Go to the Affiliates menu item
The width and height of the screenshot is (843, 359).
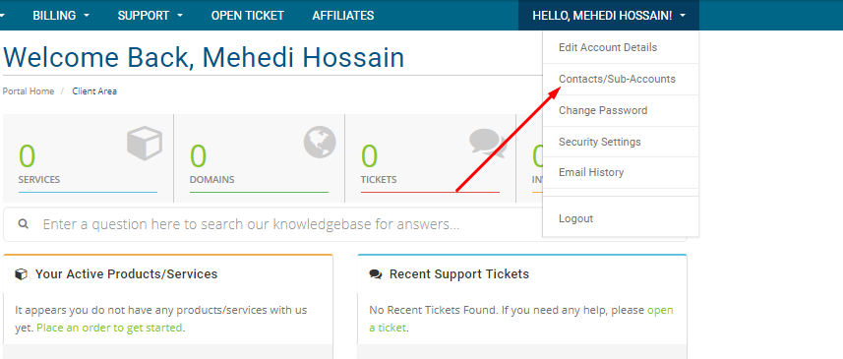pyautogui.click(x=343, y=16)
